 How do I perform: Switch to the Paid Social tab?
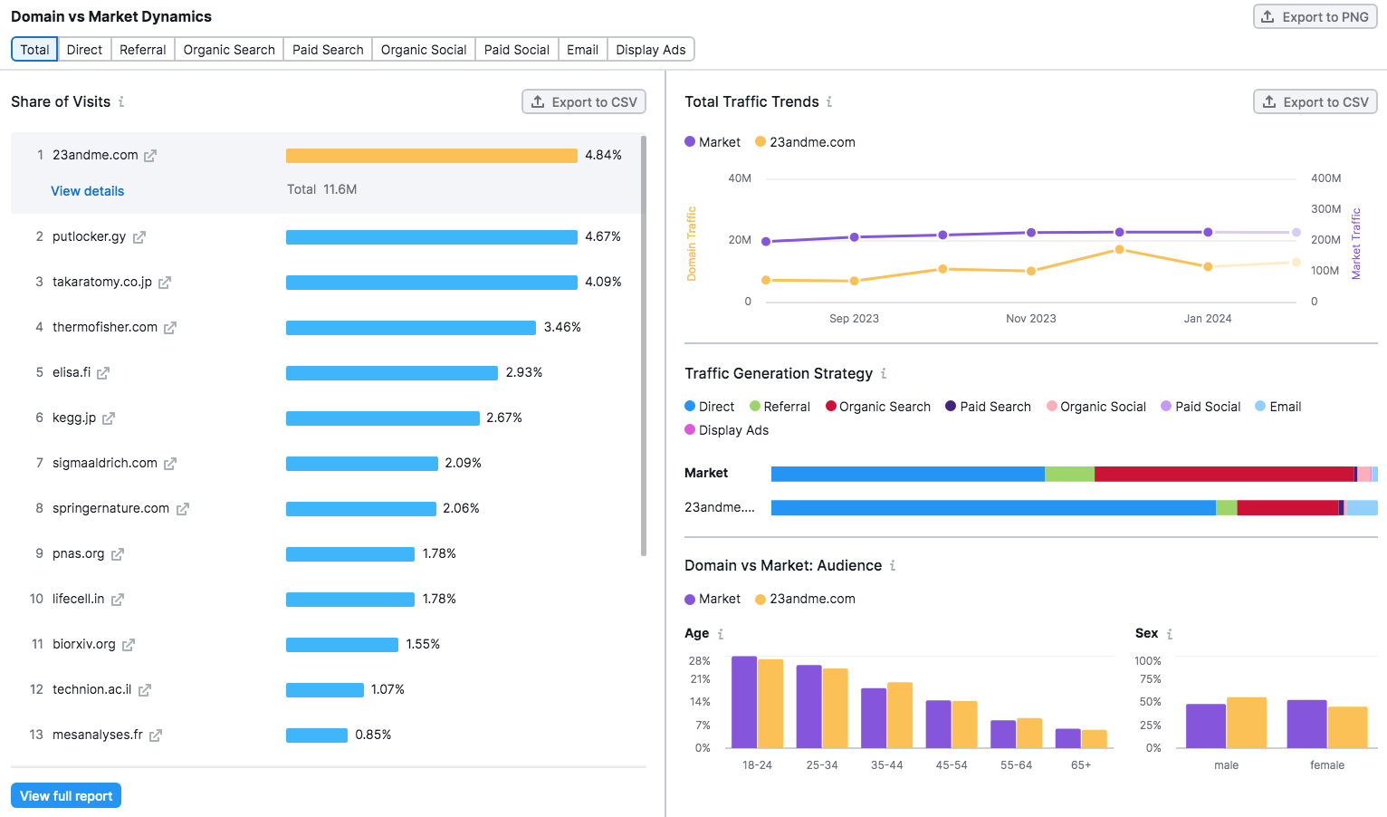pyautogui.click(x=517, y=50)
